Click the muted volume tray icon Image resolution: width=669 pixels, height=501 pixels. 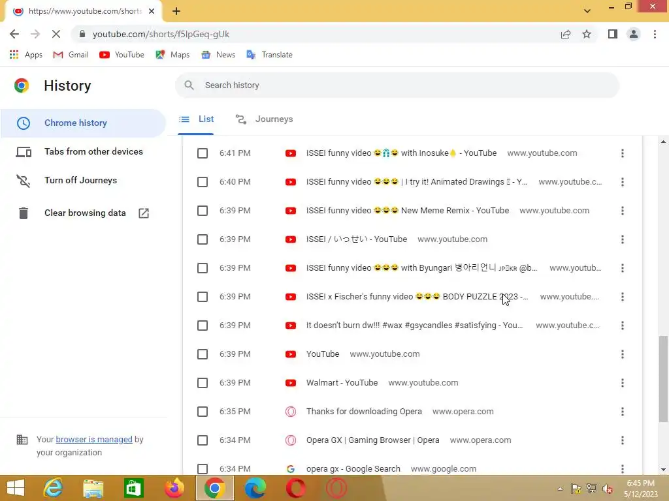607,489
